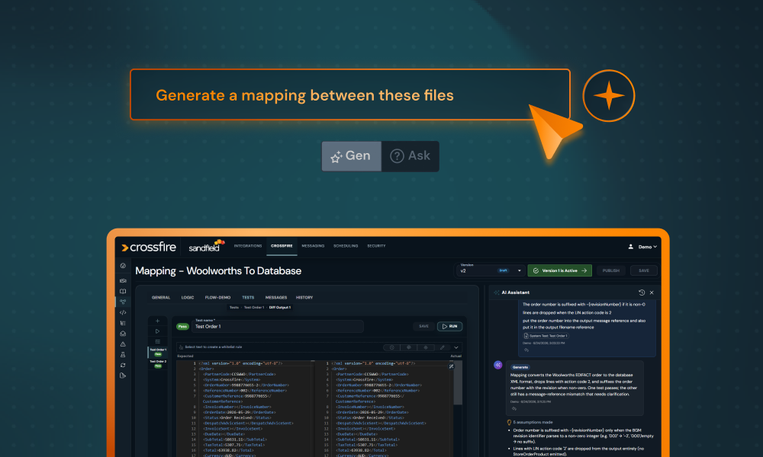Switch to the GENERAL mapping tab
763x457 pixels.
click(x=160, y=297)
